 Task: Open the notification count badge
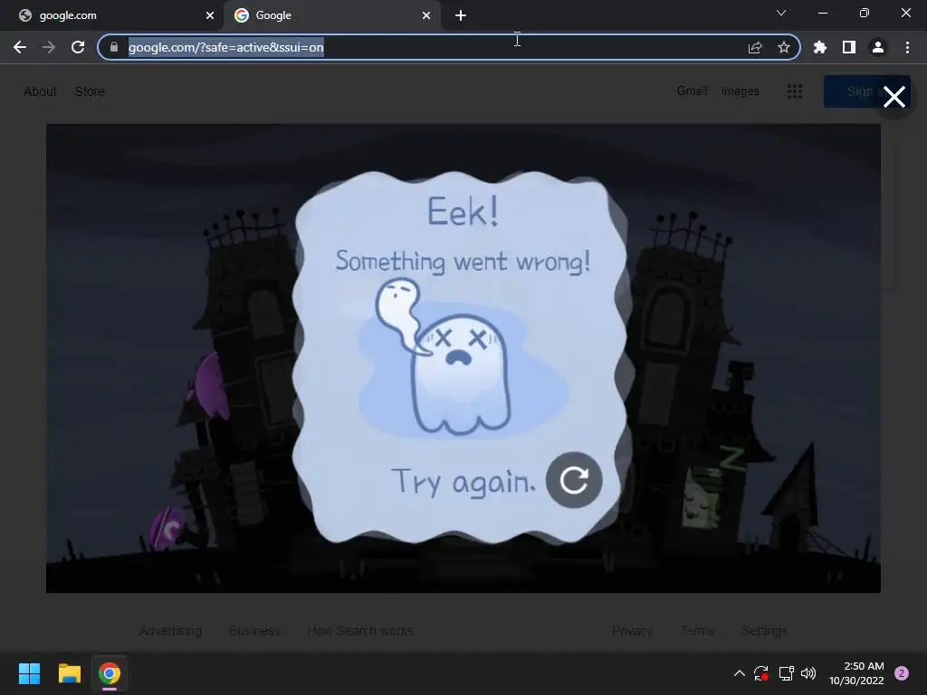pyautogui.click(x=902, y=673)
